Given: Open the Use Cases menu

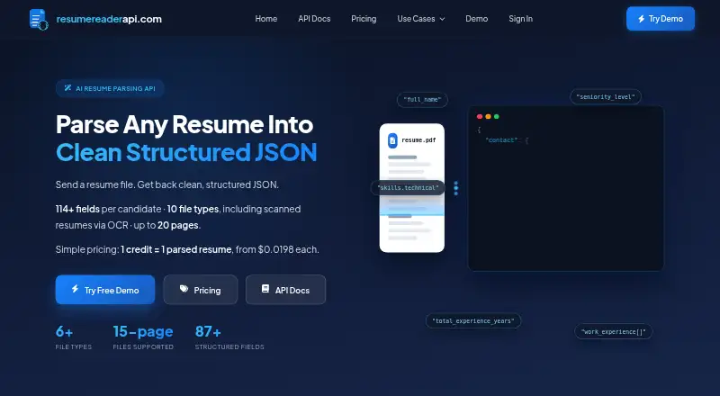Looking at the screenshot, I should 421,19.
